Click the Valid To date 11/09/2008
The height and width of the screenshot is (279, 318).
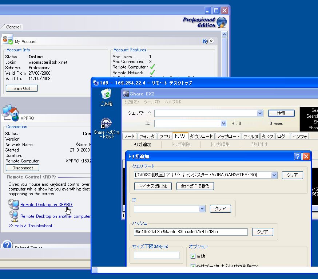click(x=40, y=79)
